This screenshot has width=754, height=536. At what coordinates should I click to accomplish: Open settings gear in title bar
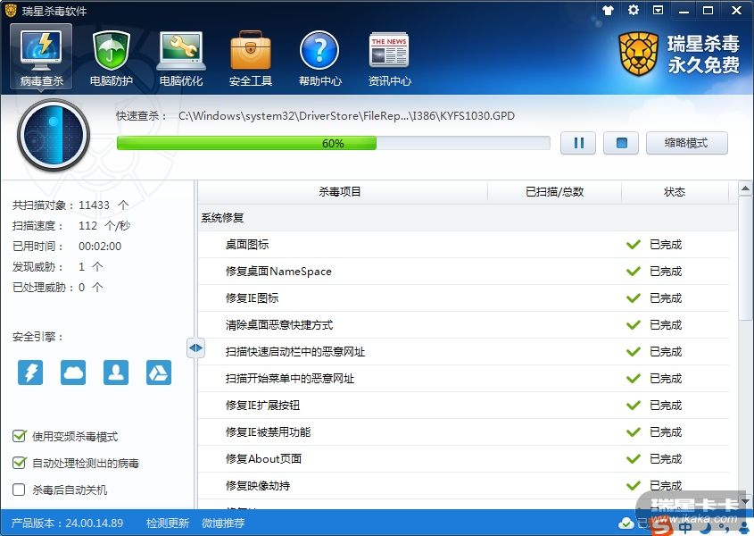[x=634, y=10]
